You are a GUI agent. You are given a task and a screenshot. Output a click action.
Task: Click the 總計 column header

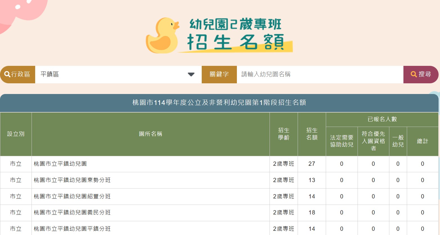(x=422, y=141)
